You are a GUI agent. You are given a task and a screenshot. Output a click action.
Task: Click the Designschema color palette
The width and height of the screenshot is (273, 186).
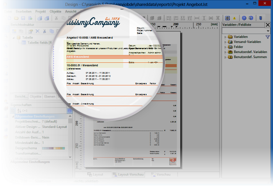pyautogui.click(x=54, y=149)
